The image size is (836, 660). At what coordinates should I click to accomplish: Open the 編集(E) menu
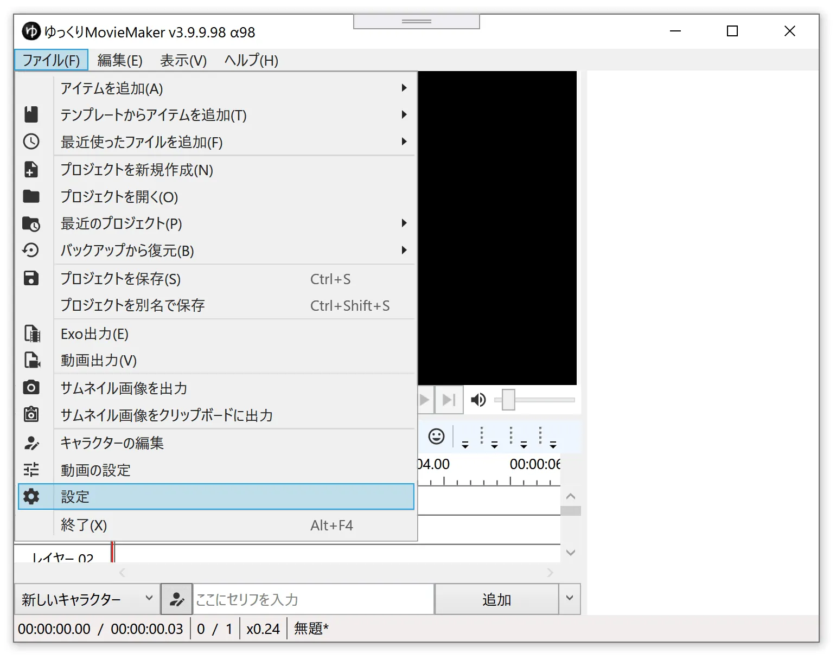[120, 60]
